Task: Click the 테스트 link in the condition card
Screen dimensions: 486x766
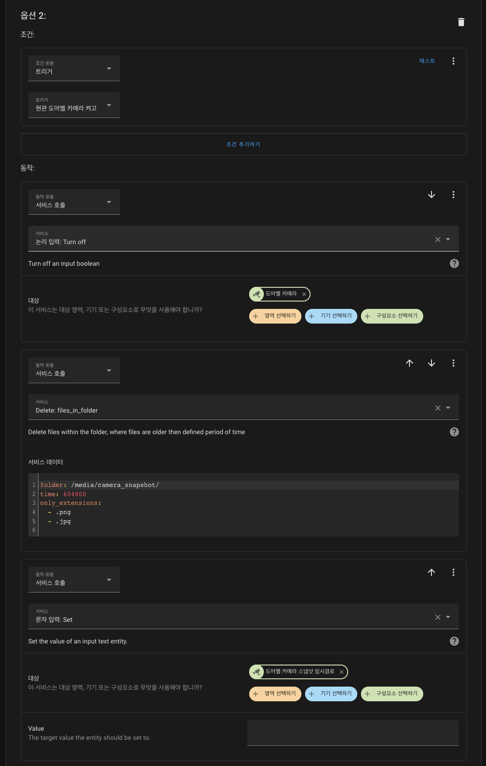Action: click(x=427, y=61)
